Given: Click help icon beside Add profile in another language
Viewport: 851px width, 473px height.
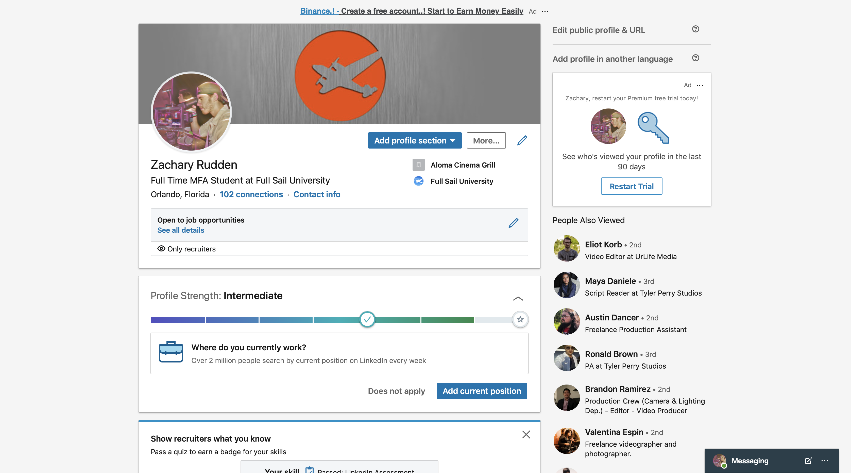Looking at the screenshot, I should click(x=695, y=58).
